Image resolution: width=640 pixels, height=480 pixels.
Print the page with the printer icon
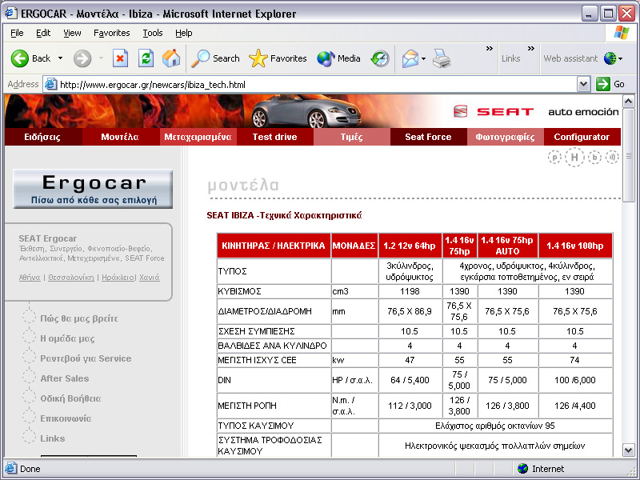(442, 58)
